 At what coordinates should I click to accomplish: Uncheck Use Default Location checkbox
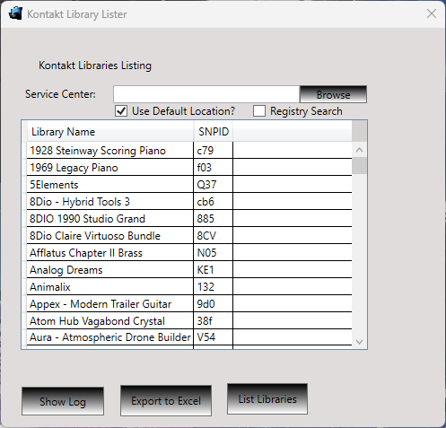point(121,111)
